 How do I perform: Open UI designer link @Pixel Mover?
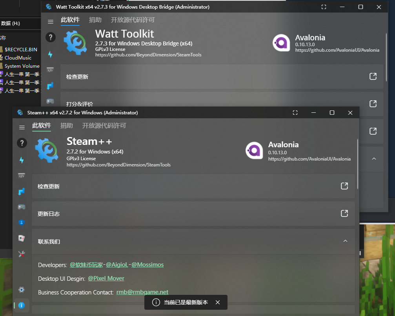pyautogui.click(x=106, y=278)
